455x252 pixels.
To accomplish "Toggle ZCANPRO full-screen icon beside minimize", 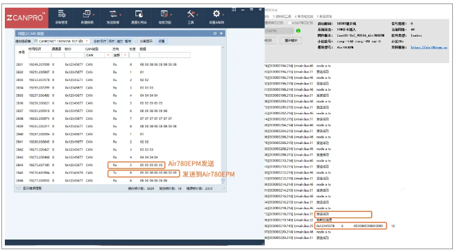I will tap(234, 10).
